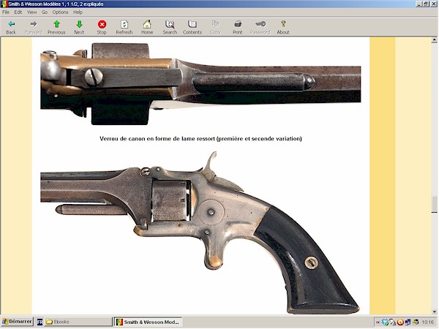
Task: Select the Smith & Wesson Mod... taskbar button
Action: pyautogui.click(x=148, y=322)
